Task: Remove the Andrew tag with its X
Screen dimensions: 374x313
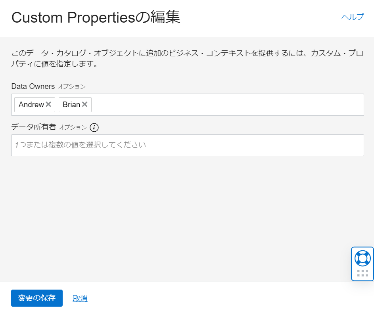Action: [48, 104]
